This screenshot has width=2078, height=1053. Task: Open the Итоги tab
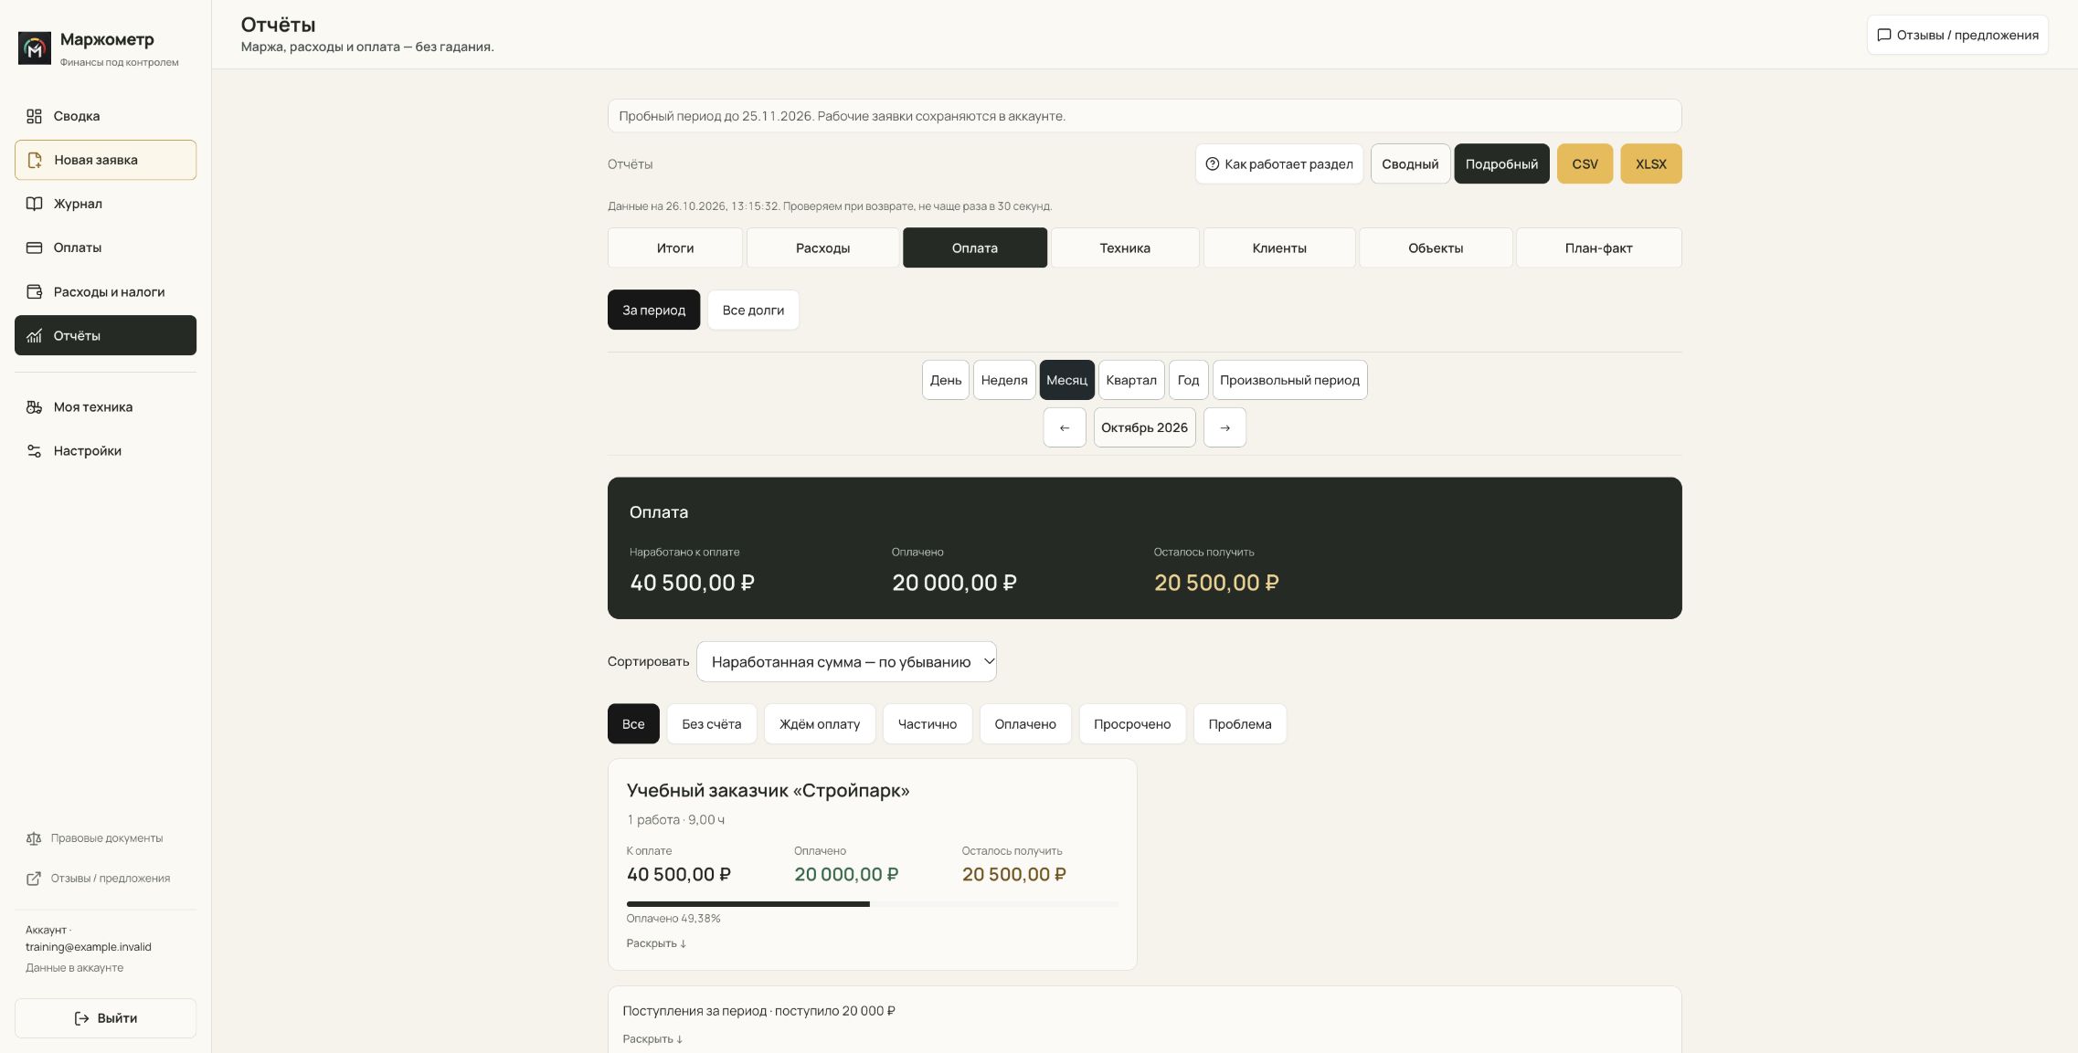click(675, 248)
